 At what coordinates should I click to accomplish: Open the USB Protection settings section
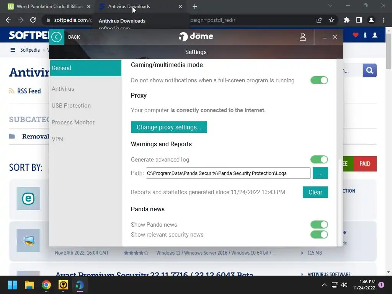[x=71, y=106]
